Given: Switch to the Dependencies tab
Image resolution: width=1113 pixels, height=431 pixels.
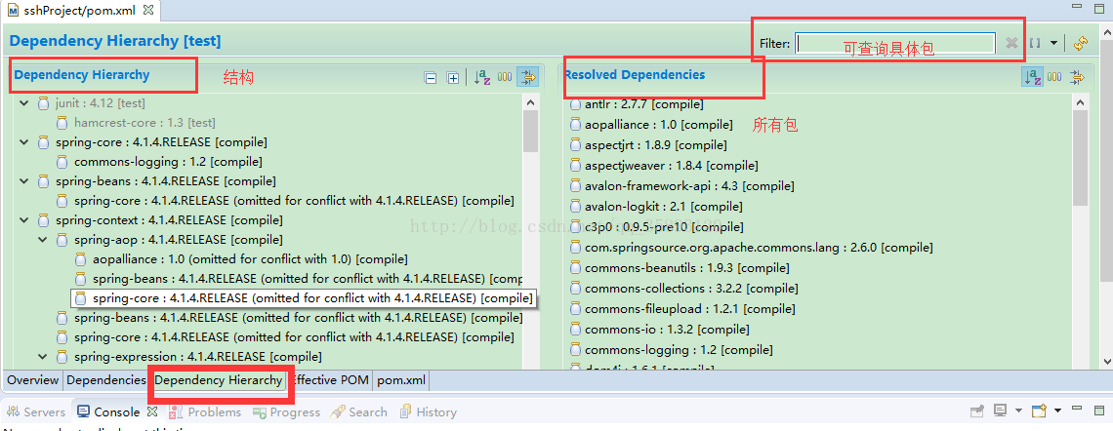Looking at the screenshot, I should tap(105, 380).
